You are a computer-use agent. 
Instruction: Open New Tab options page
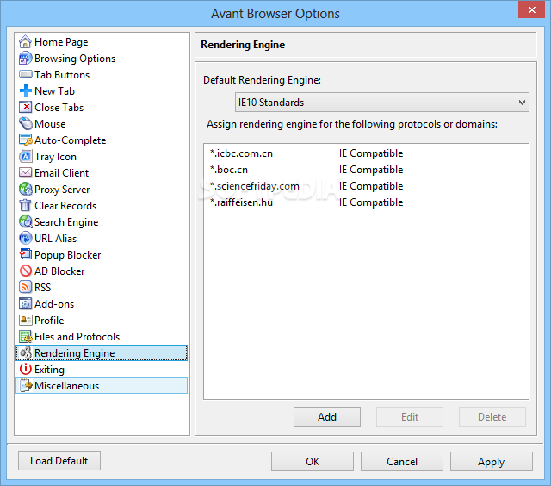(54, 91)
